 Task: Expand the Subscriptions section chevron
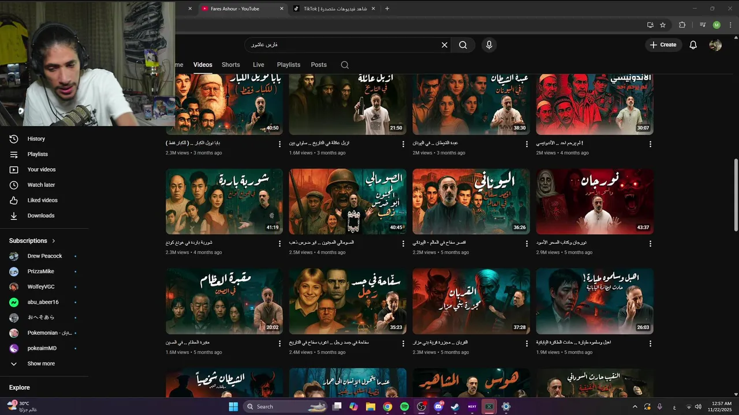click(54, 241)
